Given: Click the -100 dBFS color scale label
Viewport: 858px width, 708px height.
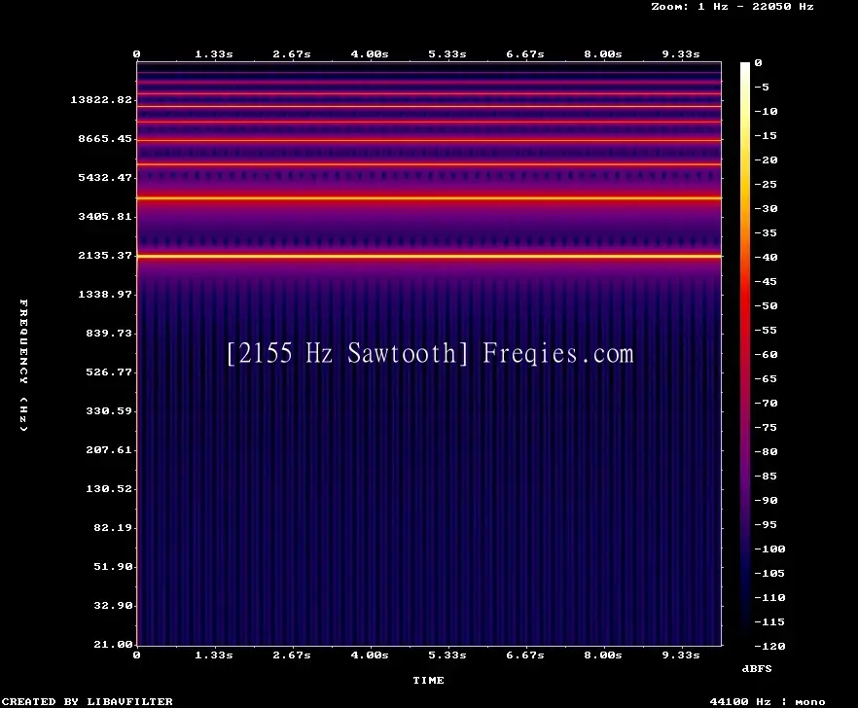Looking at the screenshot, I should pyautogui.click(x=769, y=549).
